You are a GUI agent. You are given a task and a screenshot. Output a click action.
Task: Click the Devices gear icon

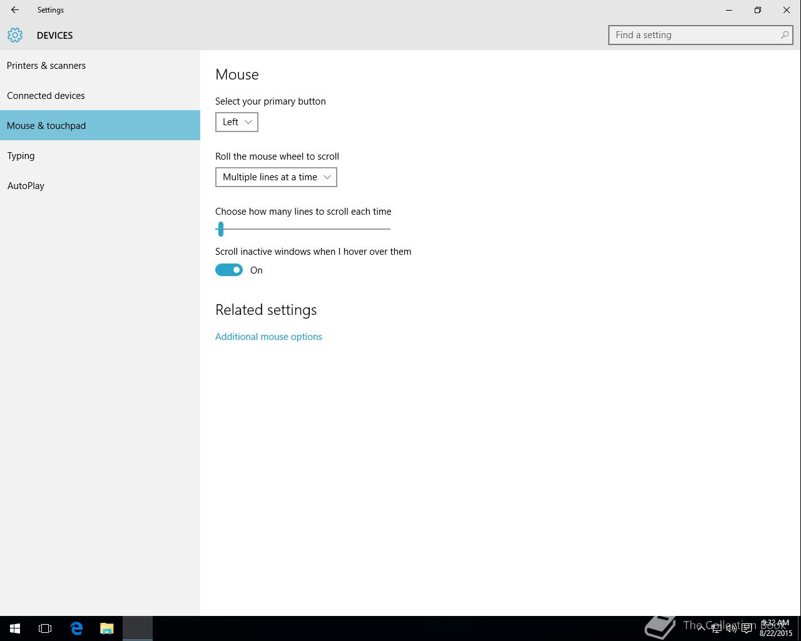click(x=15, y=35)
